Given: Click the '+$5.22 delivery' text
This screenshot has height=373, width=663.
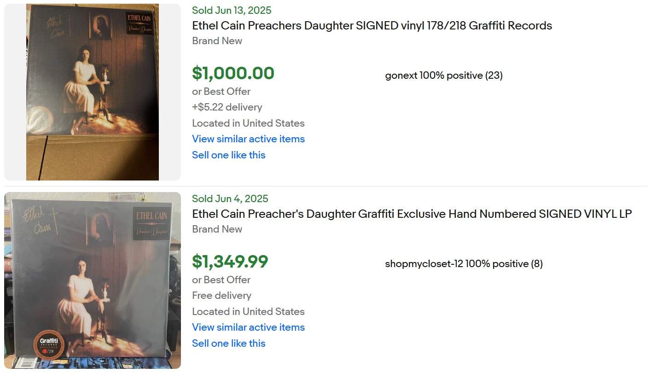Looking at the screenshot, I should (x=227, y=107).
